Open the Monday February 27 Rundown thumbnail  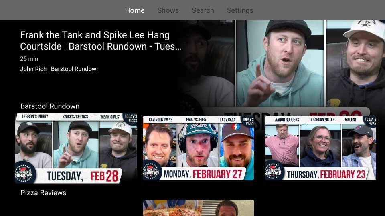199,148
